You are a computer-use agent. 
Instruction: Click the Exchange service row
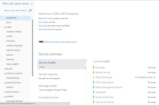click(x=125, y=68)
